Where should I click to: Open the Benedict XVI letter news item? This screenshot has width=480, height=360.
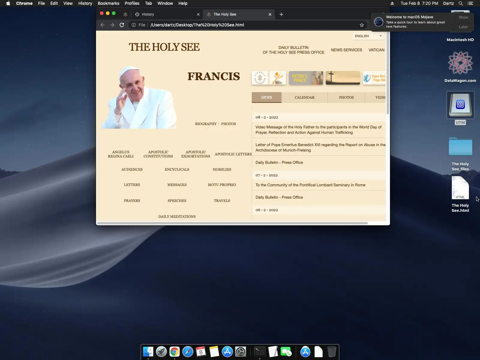(320, 148)
